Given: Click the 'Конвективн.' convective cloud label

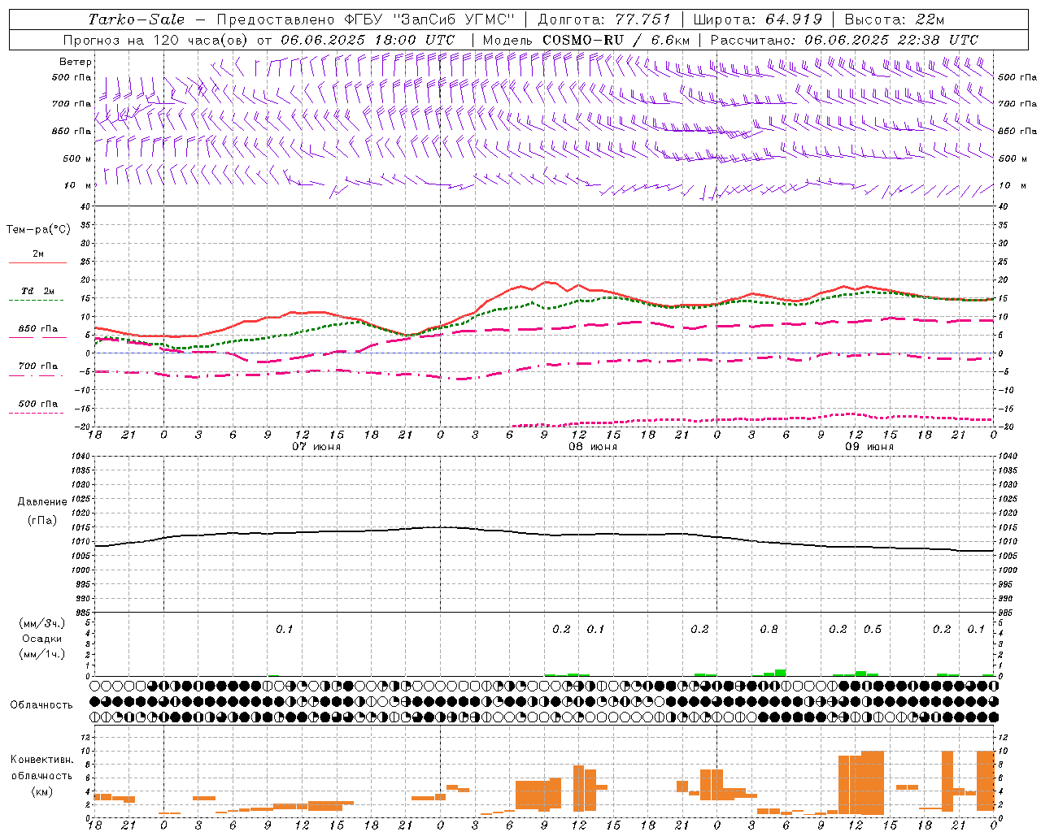Looking at the screenshot, I should [x=42, y=760].
